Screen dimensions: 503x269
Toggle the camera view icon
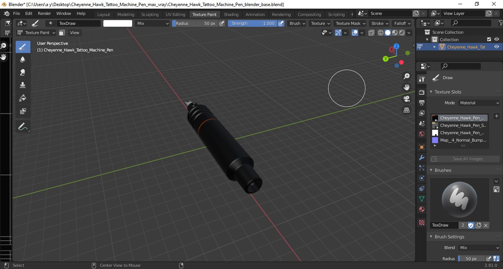tap(407, 99)
